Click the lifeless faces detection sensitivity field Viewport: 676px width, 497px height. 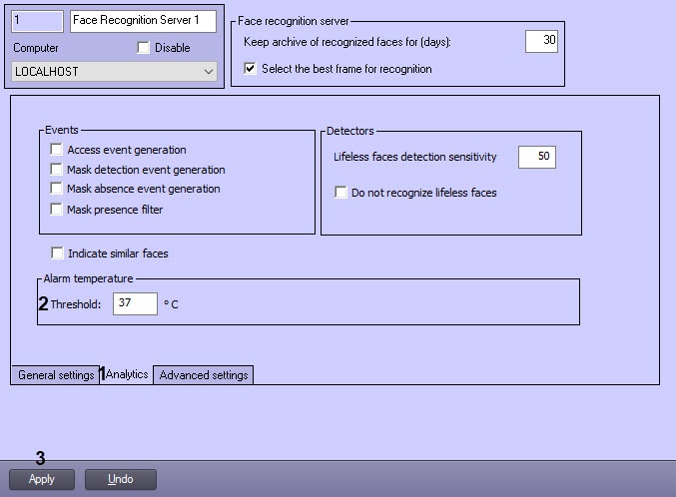tap(537, 157)
